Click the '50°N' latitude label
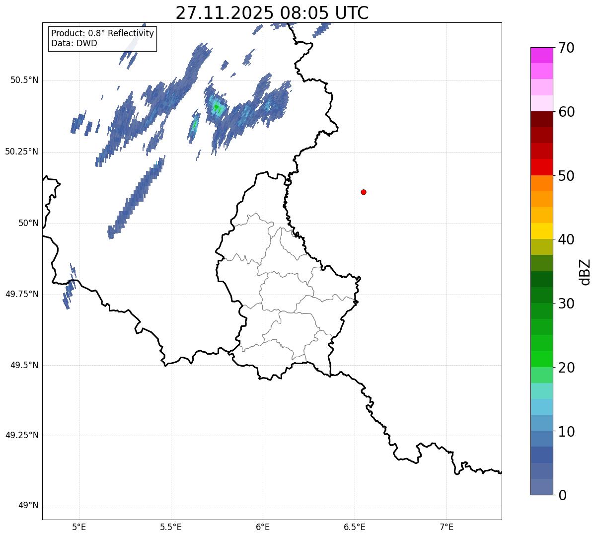Image resolution: width=597 pixels, height=537 pixels. click(x=28, y=223)
